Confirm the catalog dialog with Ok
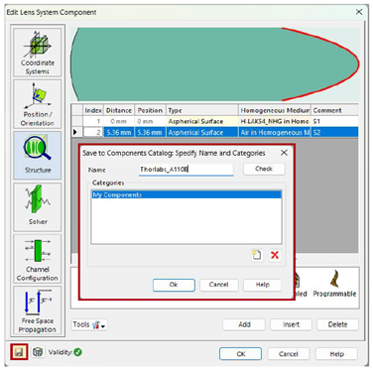Image resolution: width=373 pixels, height=371 pixels. point(174,285)
